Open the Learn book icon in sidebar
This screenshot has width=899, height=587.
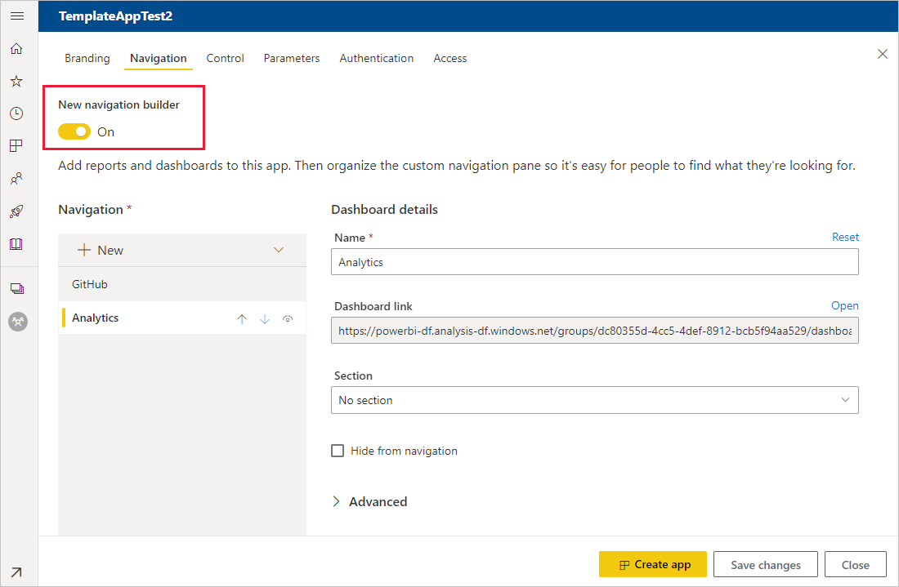pyautogui.click(x=16, y=244)
